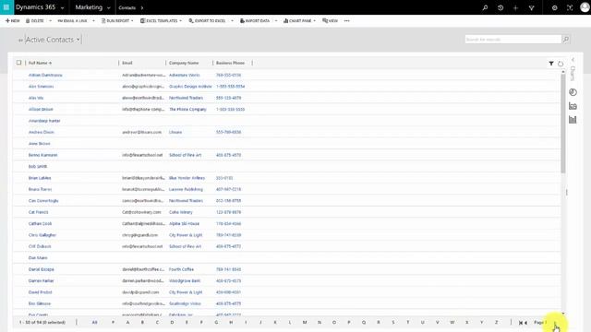
Task: Open the Marketing area menu
Action: 89,7
